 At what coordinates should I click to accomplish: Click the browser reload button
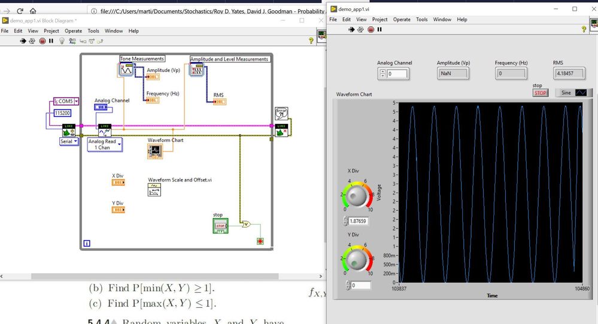(x=20, y=11)
